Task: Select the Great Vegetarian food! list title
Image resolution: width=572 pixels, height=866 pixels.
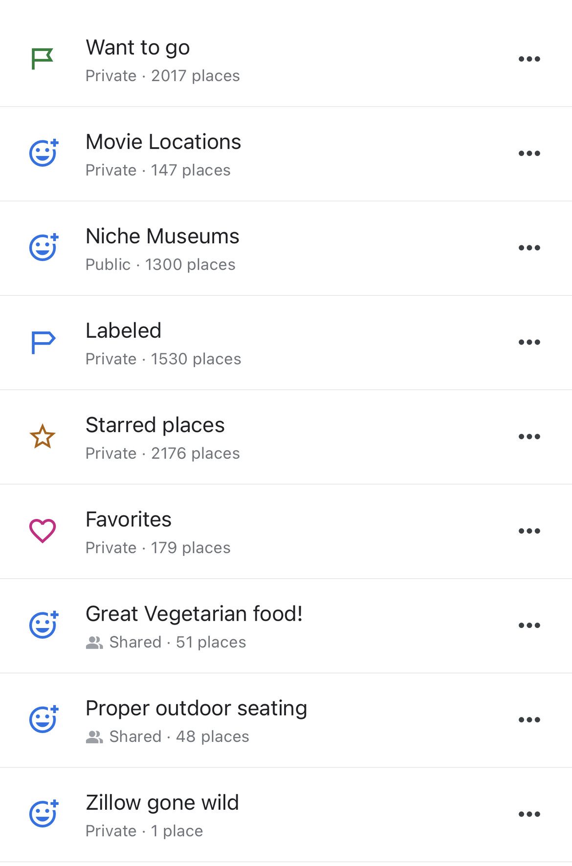Action: pos(194,614)
